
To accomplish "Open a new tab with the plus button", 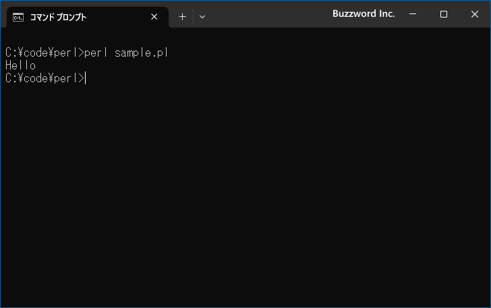I will pyautogui.click(x=182, y=17).
